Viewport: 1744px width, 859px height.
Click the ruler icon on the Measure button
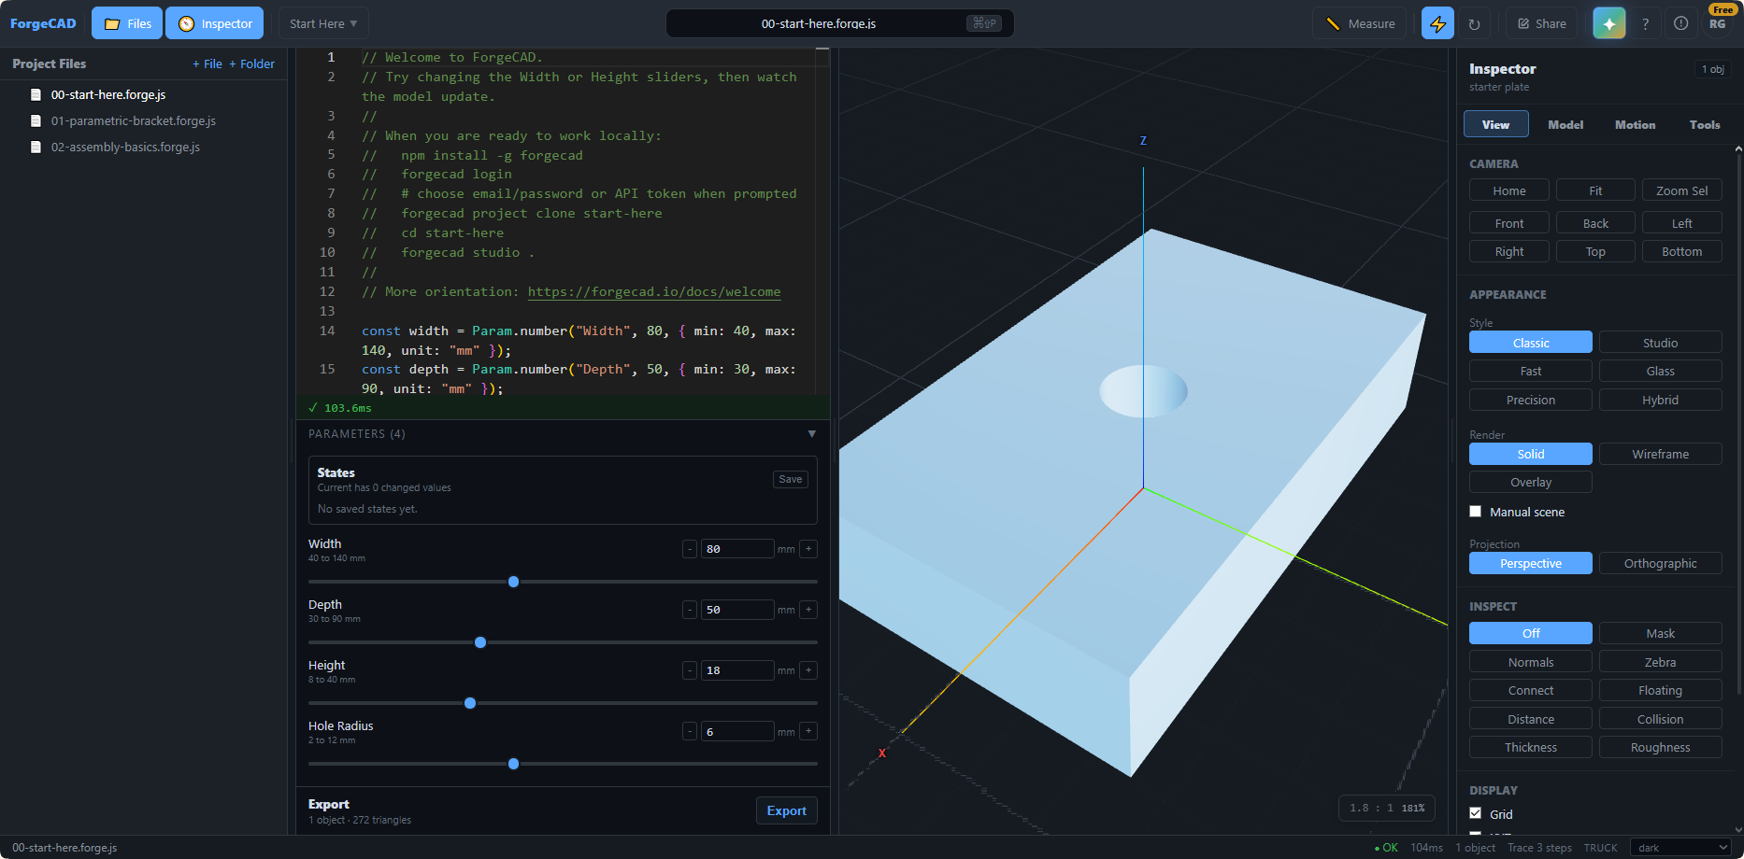tap(1333, 23)
